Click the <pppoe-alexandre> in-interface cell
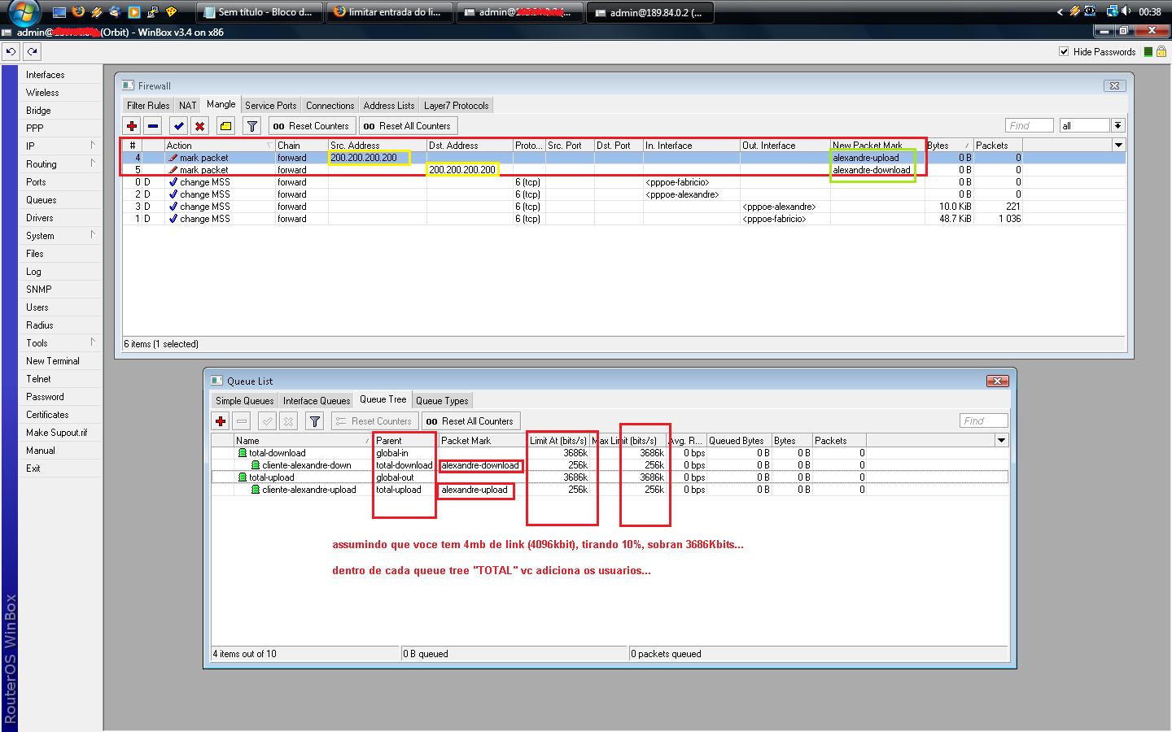The height and width of the screenshot is (732, 1172). 682,194
